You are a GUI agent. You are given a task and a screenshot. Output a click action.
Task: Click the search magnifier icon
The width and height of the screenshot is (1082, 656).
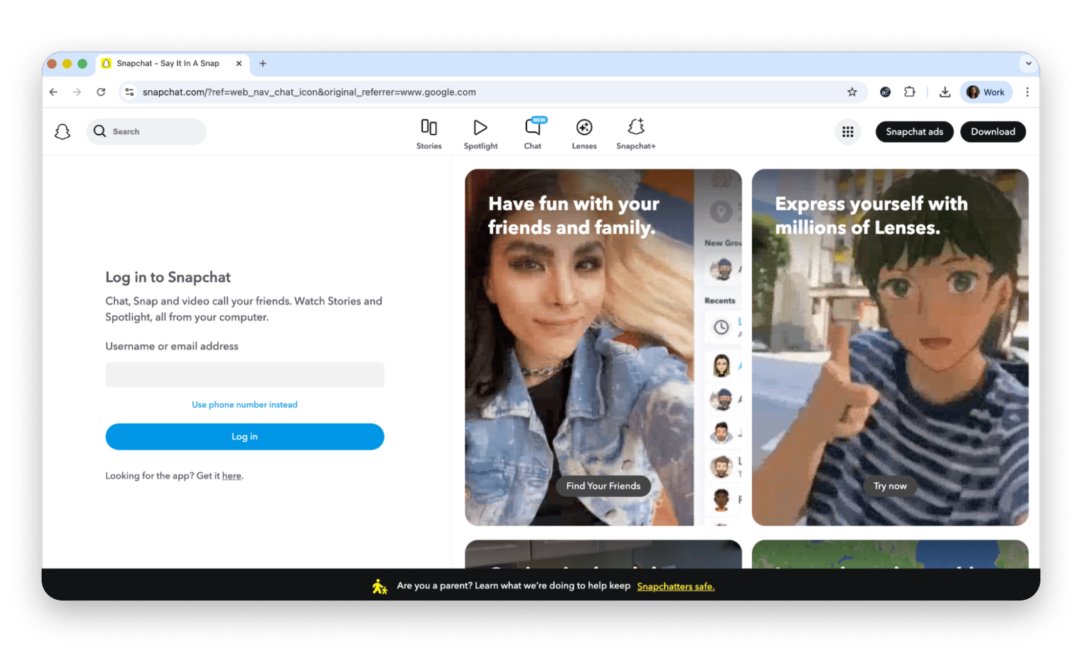99,131
